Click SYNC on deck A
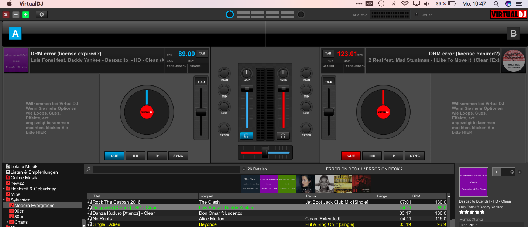 pos(178,156)
